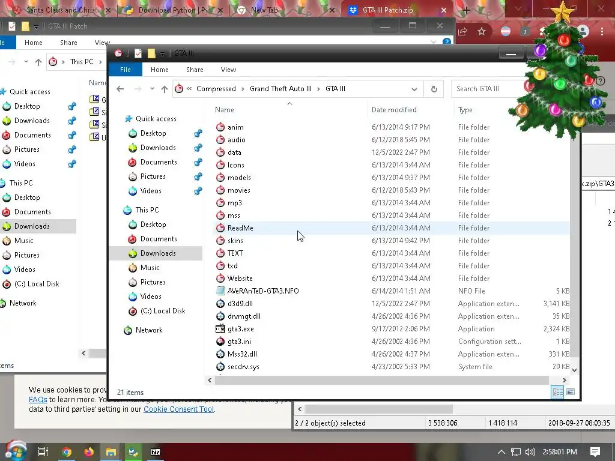Bookmark this page with the star icon
This screenshot has height=461, width=615.
(x=482, y=31)
